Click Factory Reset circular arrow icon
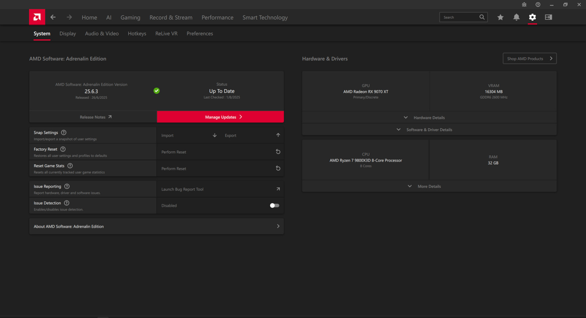The height and width of the screenshot is (318, 586). point(278,152)
